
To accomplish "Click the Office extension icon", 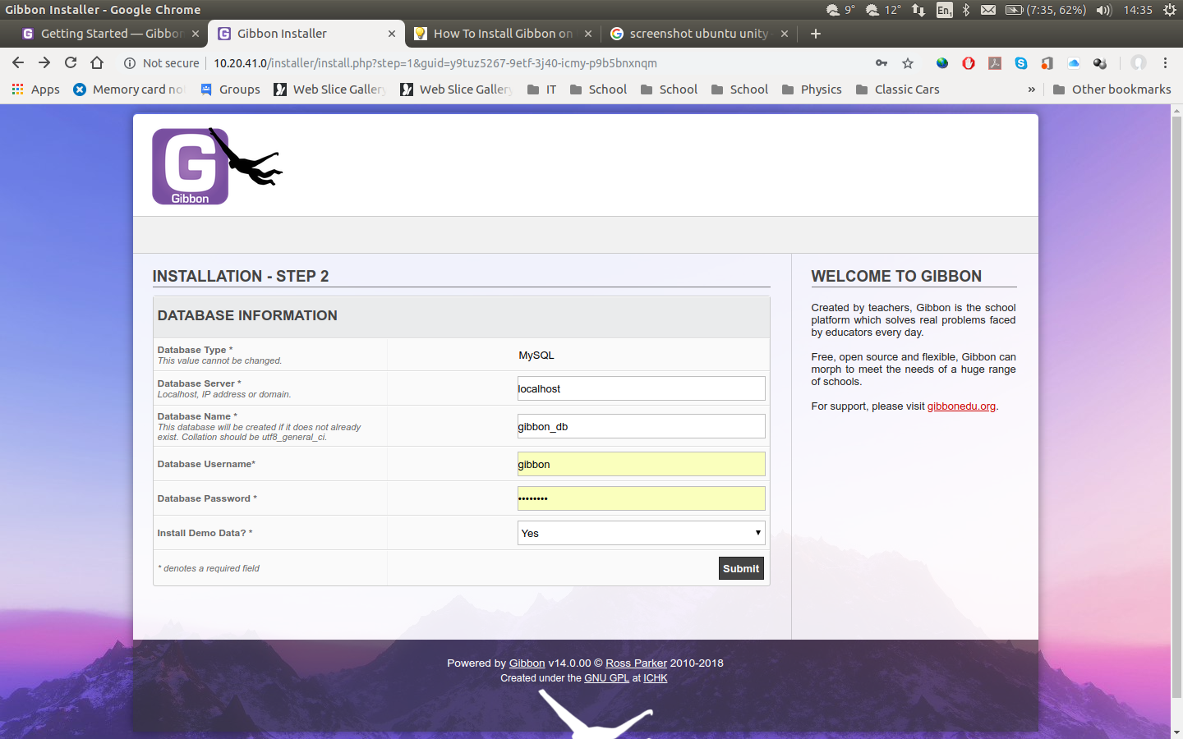I will coord(1047,63).
